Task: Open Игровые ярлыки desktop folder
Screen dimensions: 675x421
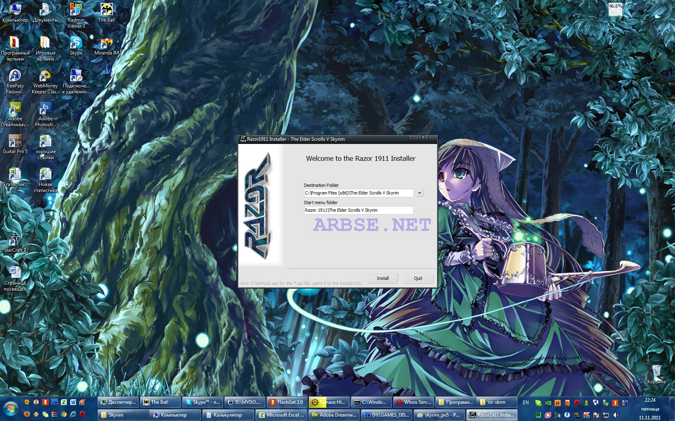Action: (45, 49)
